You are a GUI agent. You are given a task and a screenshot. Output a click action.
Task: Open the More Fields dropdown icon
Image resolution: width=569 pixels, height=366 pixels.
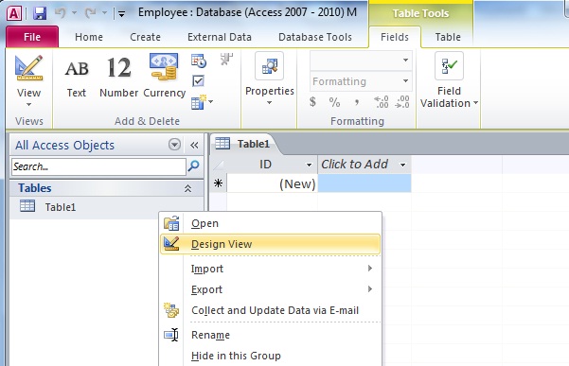click(202, 102)
